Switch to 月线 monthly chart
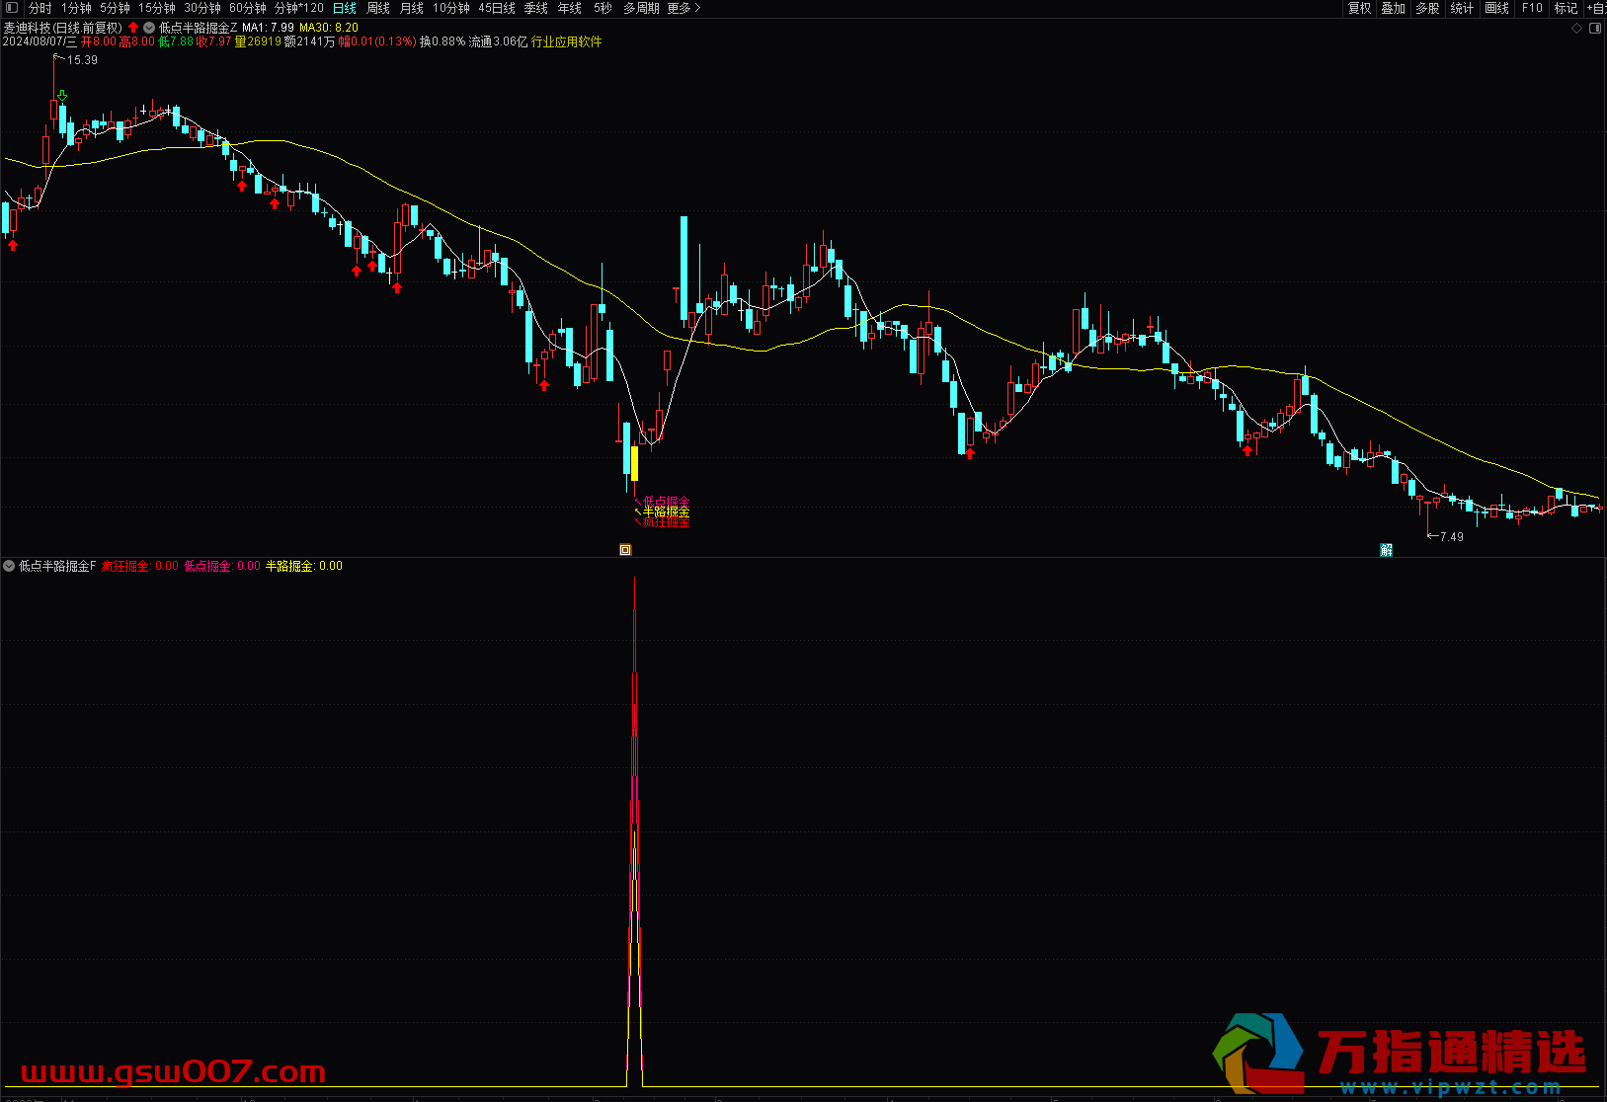The image size is (1607, 1102). tap(412, 8)
